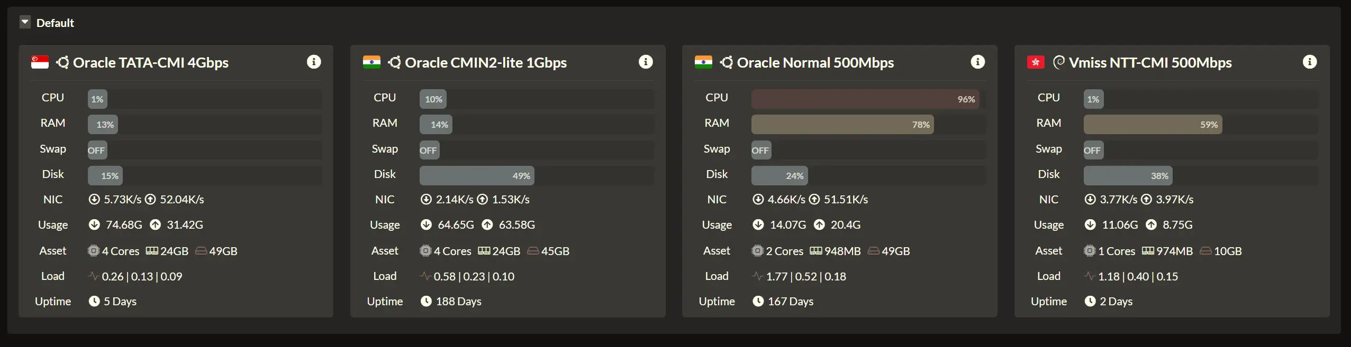The height and width of the screenshot is (347, 1351).
Task: Click disk icon beside 10GB
Action: pyautogui.click(x=1205, y=251)
